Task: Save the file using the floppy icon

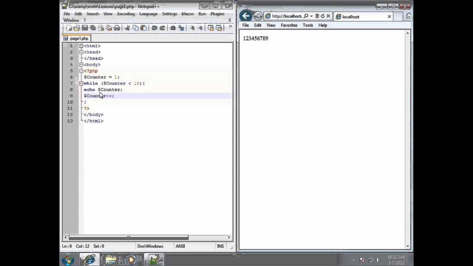Action: point(85,28)
